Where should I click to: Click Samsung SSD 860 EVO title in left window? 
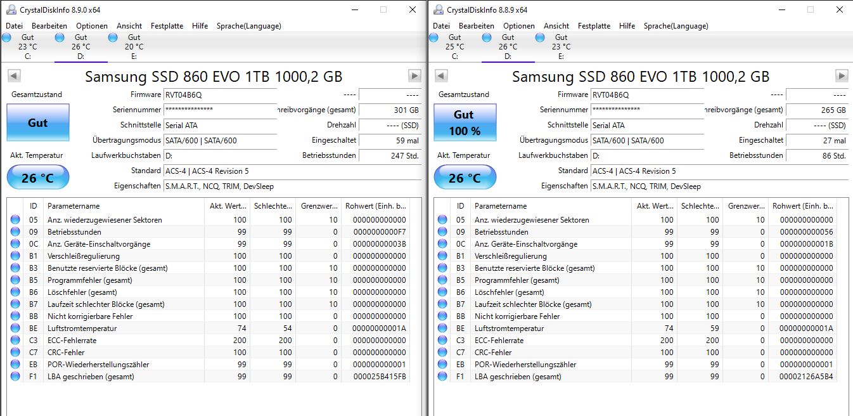tap(214, 77)
